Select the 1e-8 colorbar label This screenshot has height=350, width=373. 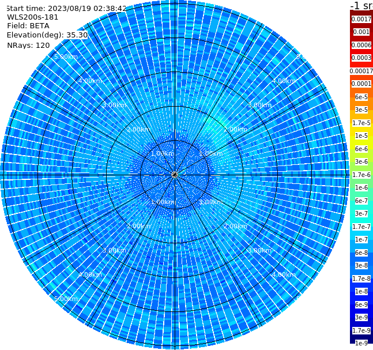(x=361, y=291)
